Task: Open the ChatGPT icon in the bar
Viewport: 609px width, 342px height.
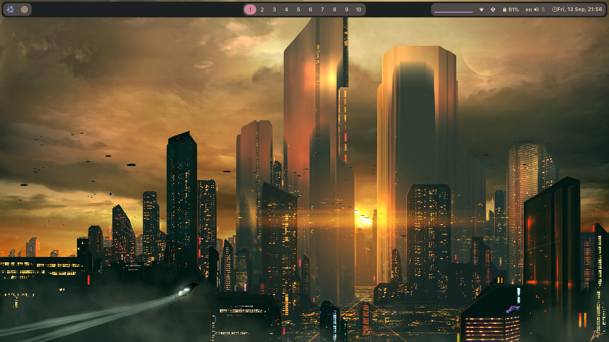Action: tap(24, 9)
